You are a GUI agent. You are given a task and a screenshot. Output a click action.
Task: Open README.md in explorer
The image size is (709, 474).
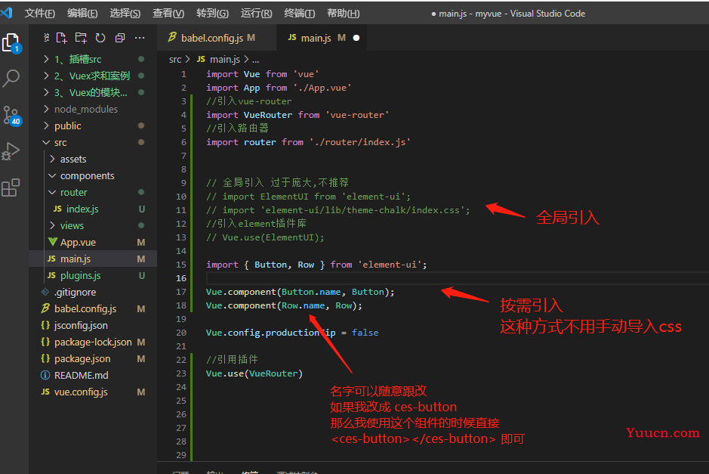(x=93, y=375)
